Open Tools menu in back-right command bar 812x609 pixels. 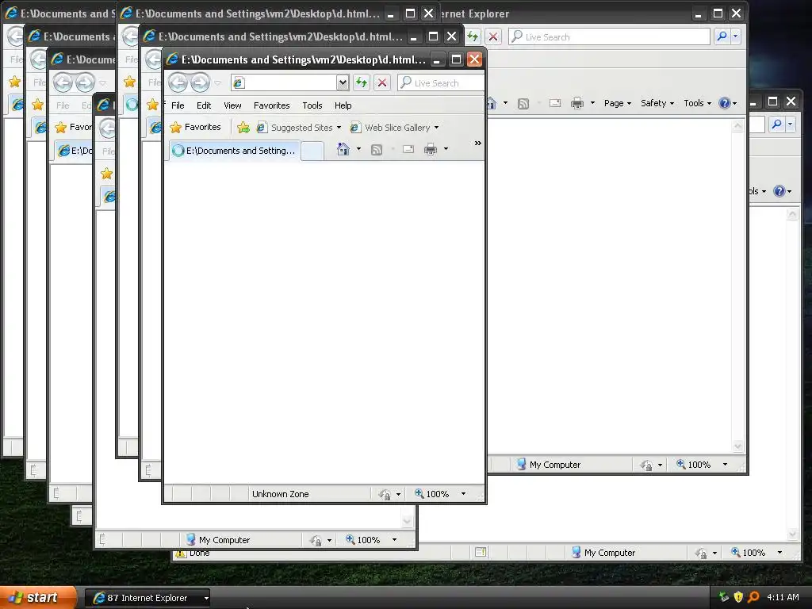[x=697, y=103]
